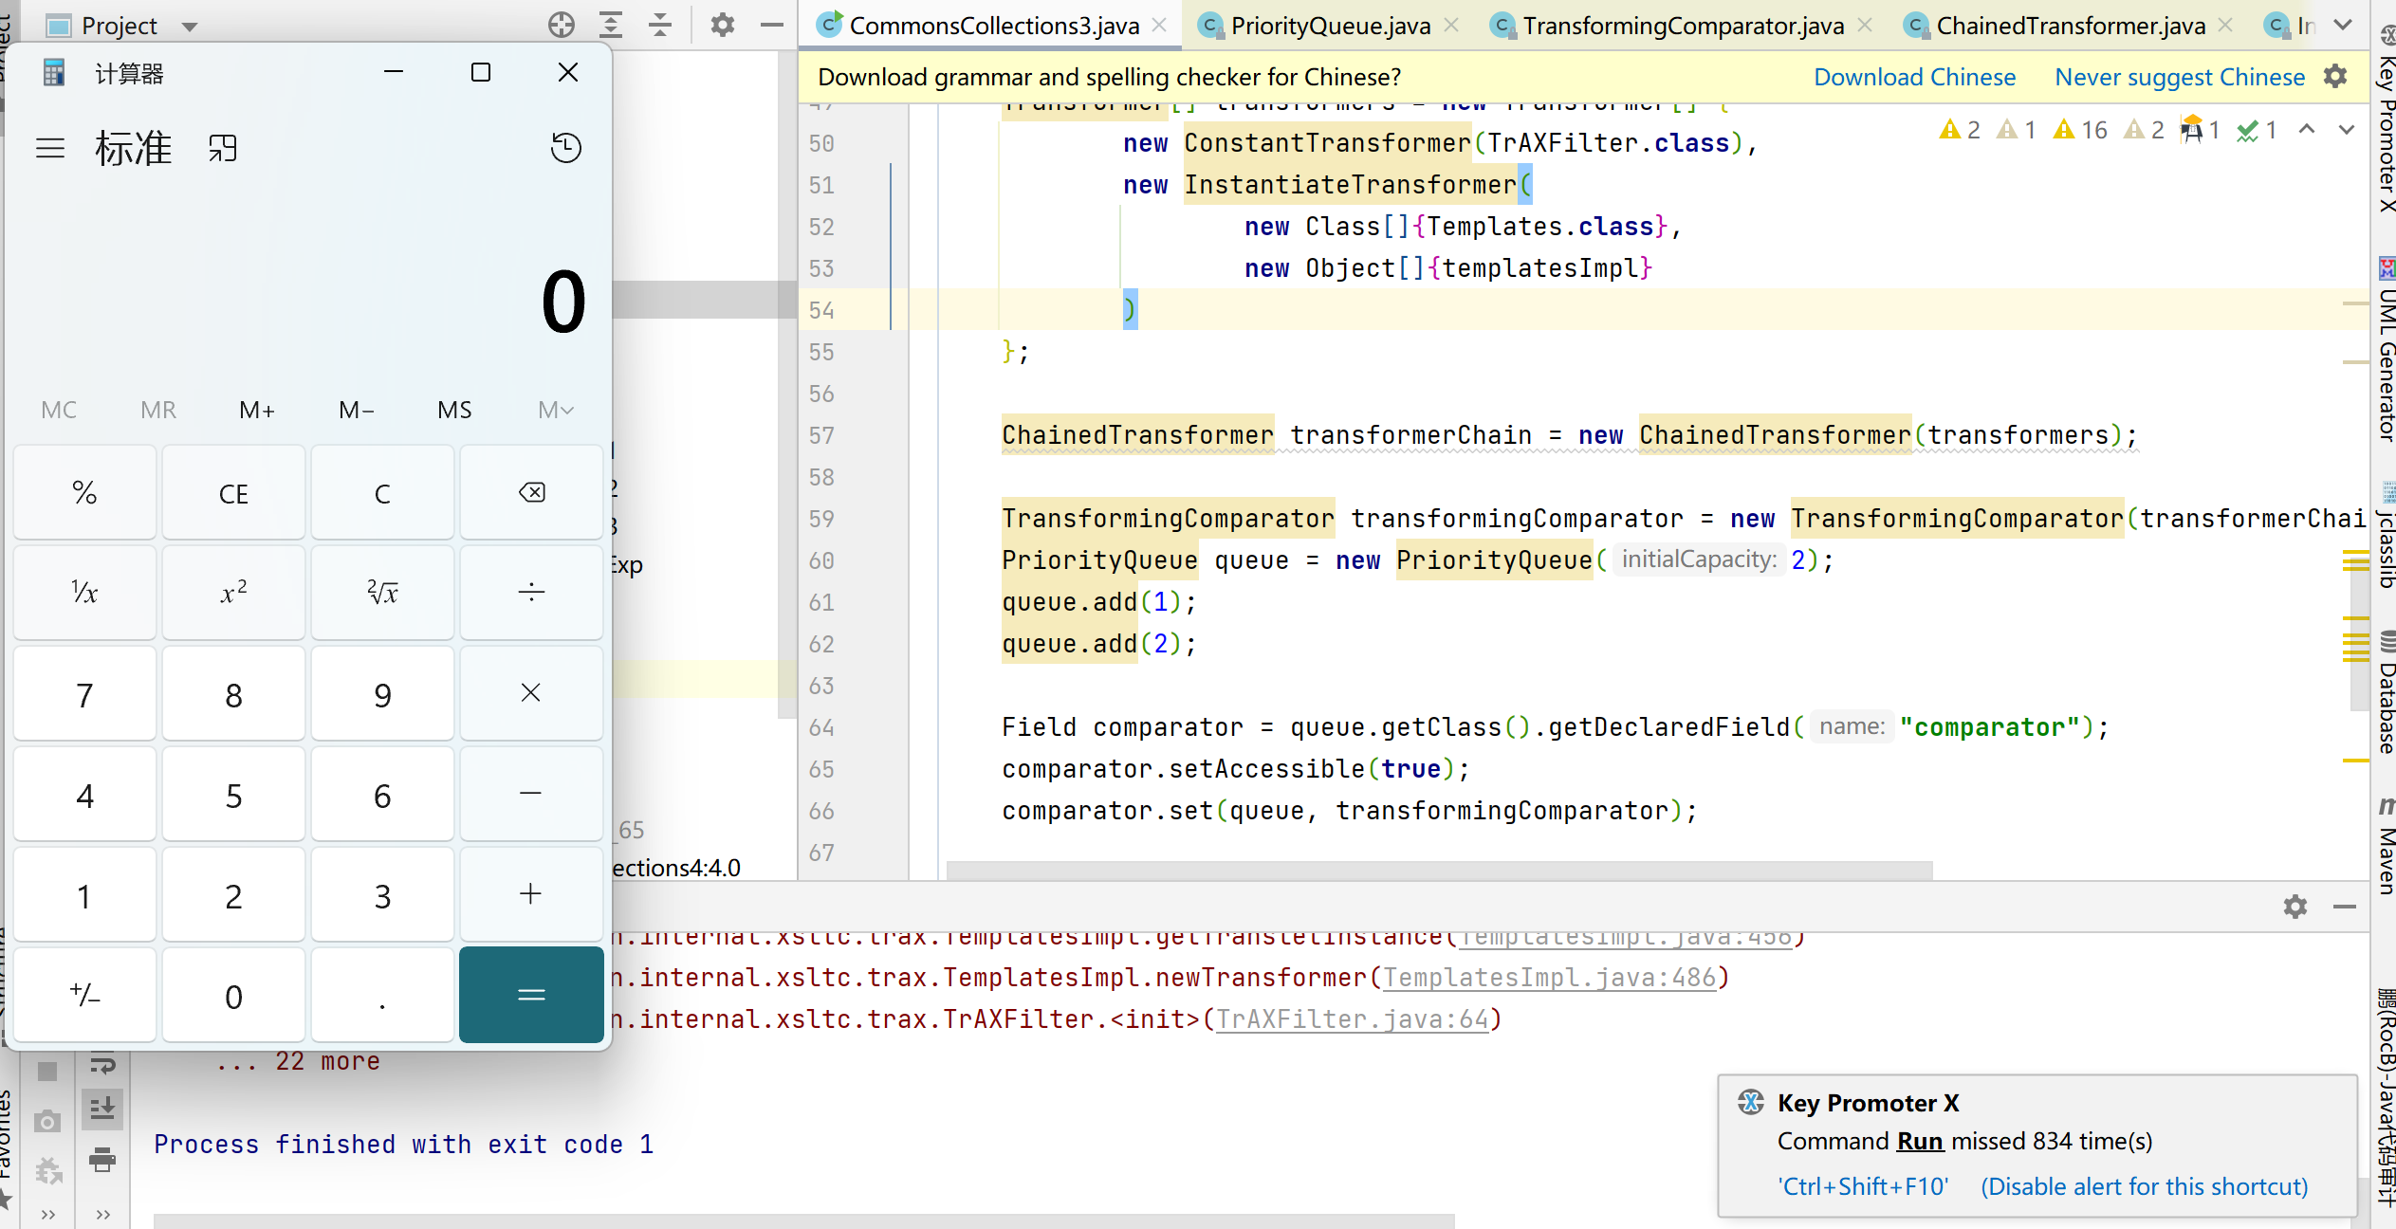Image resolution: width=2396 pixels, height=1229 pixels.
Task: Open the calculator navigation hamburger menu
Action: coord(50,148)
